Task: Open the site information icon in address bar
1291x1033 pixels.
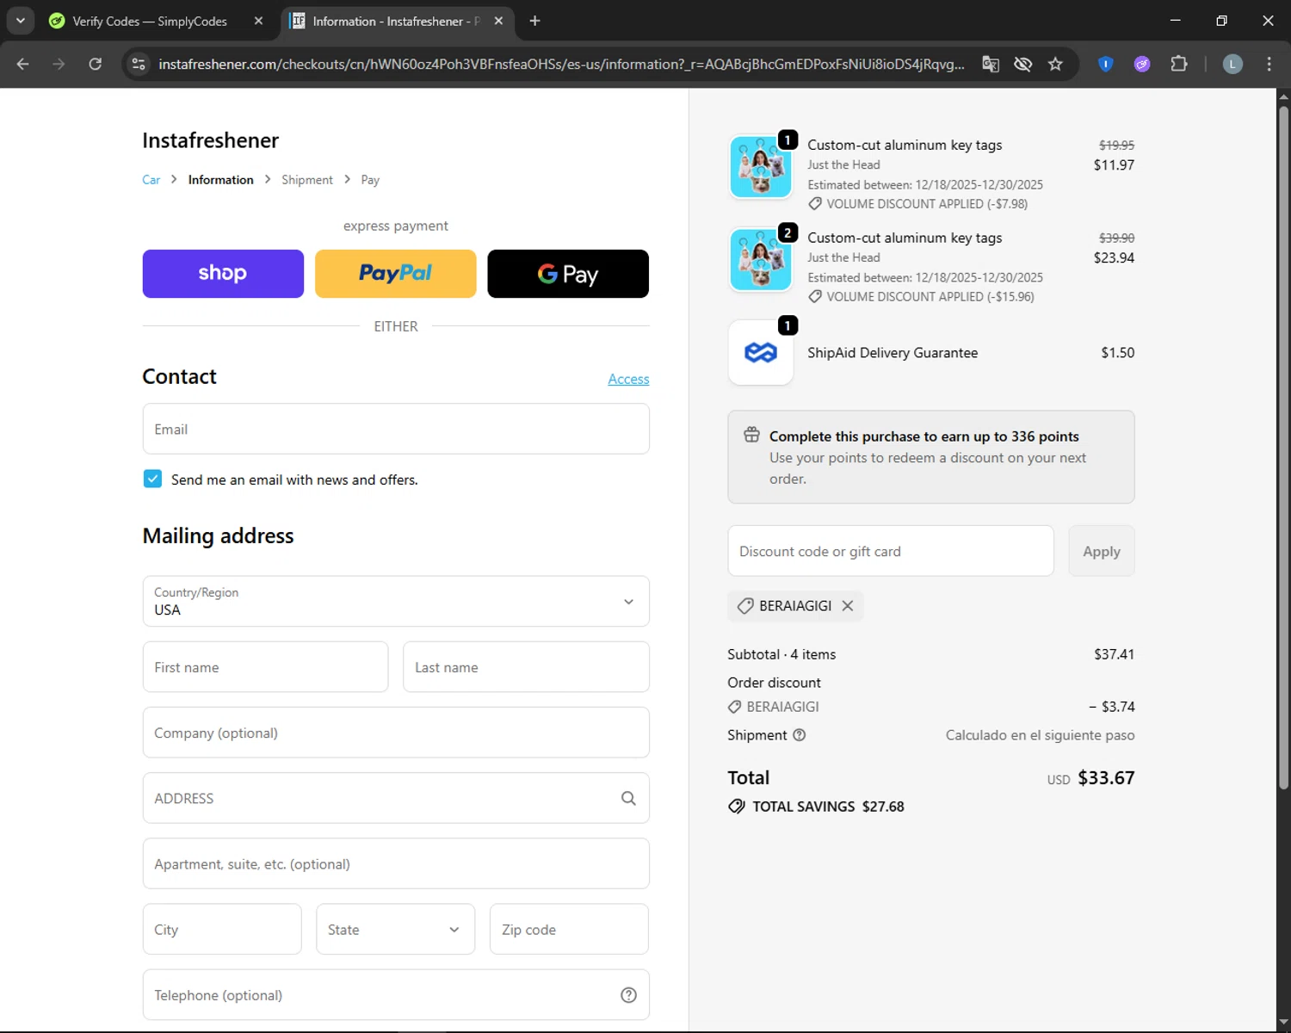Action: pyautogui.click(x=139, y=65)
